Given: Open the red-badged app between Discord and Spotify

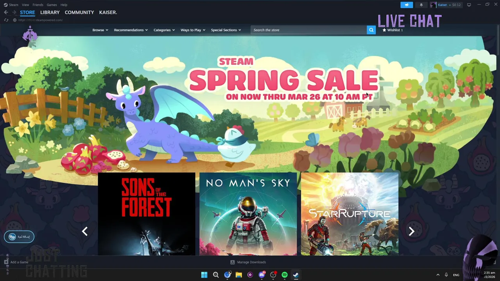Looking at the screenshot, I should (x=273, y=275).
